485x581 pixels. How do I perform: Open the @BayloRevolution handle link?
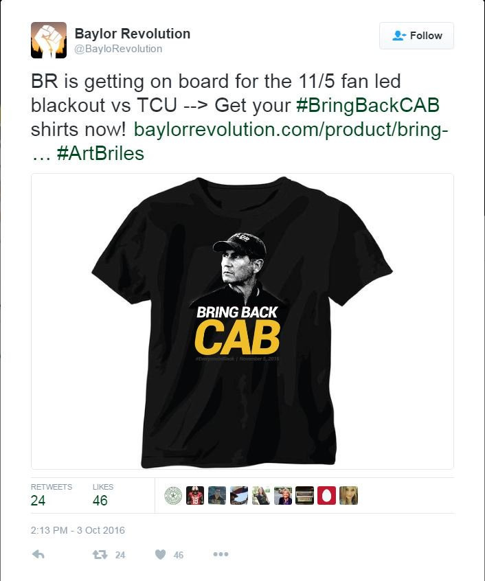click(118, 49)
